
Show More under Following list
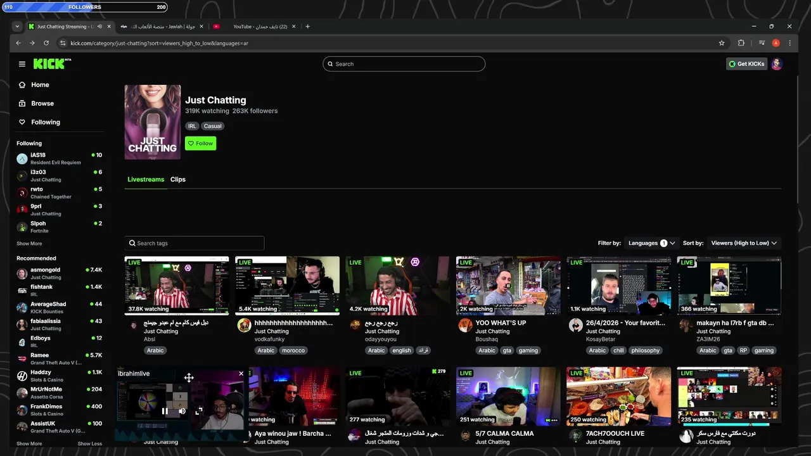(x=29, y=244)
